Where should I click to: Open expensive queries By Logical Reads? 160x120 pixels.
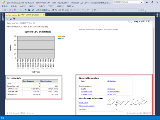tap(86, 91)
